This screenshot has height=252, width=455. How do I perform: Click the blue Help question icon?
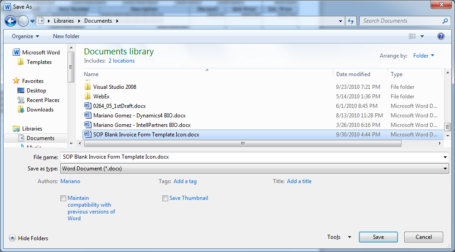pyautogui.click(x=441, y=36)
